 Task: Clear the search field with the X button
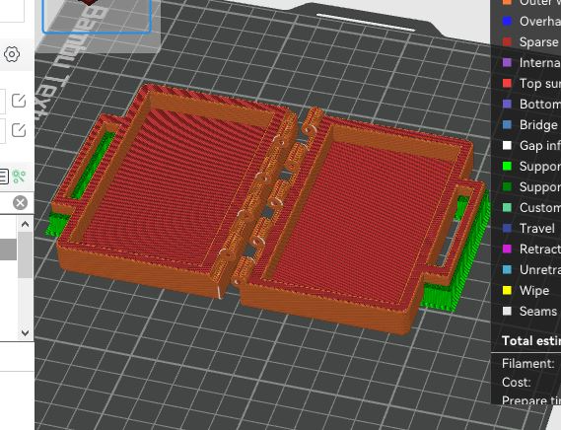[21, 202]
